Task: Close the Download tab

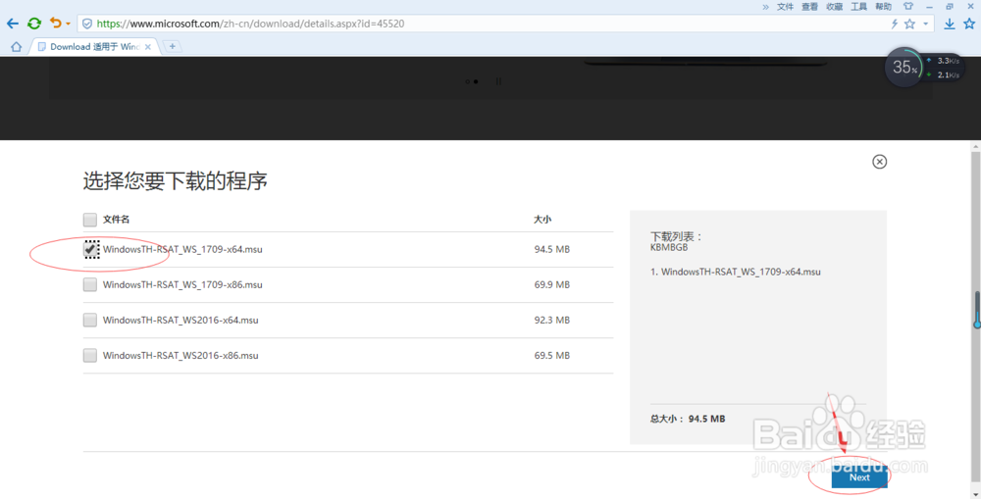Action: click(148, 47)
